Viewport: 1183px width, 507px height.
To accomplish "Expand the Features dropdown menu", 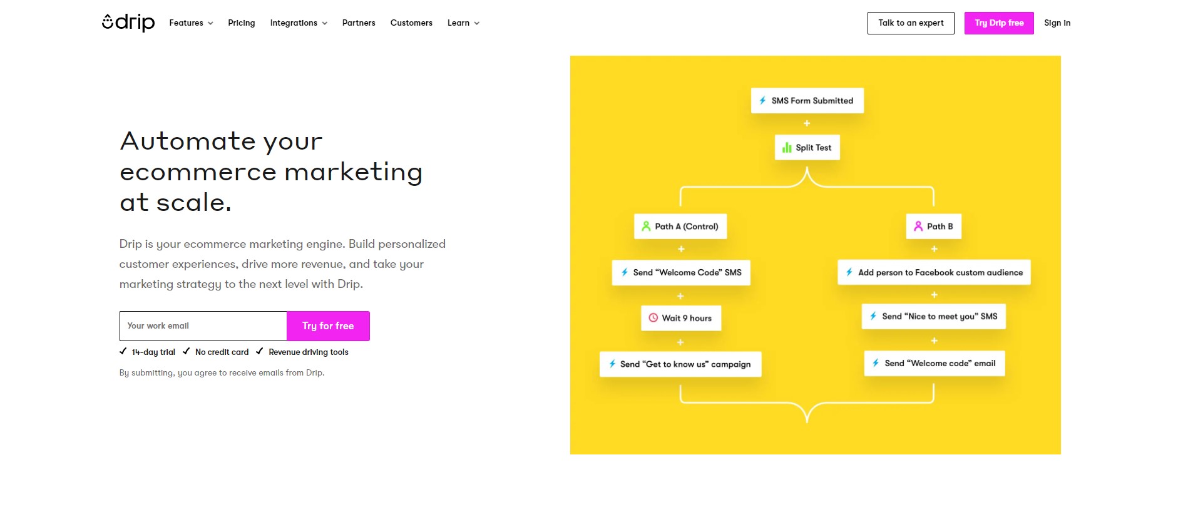I will 192,23.
